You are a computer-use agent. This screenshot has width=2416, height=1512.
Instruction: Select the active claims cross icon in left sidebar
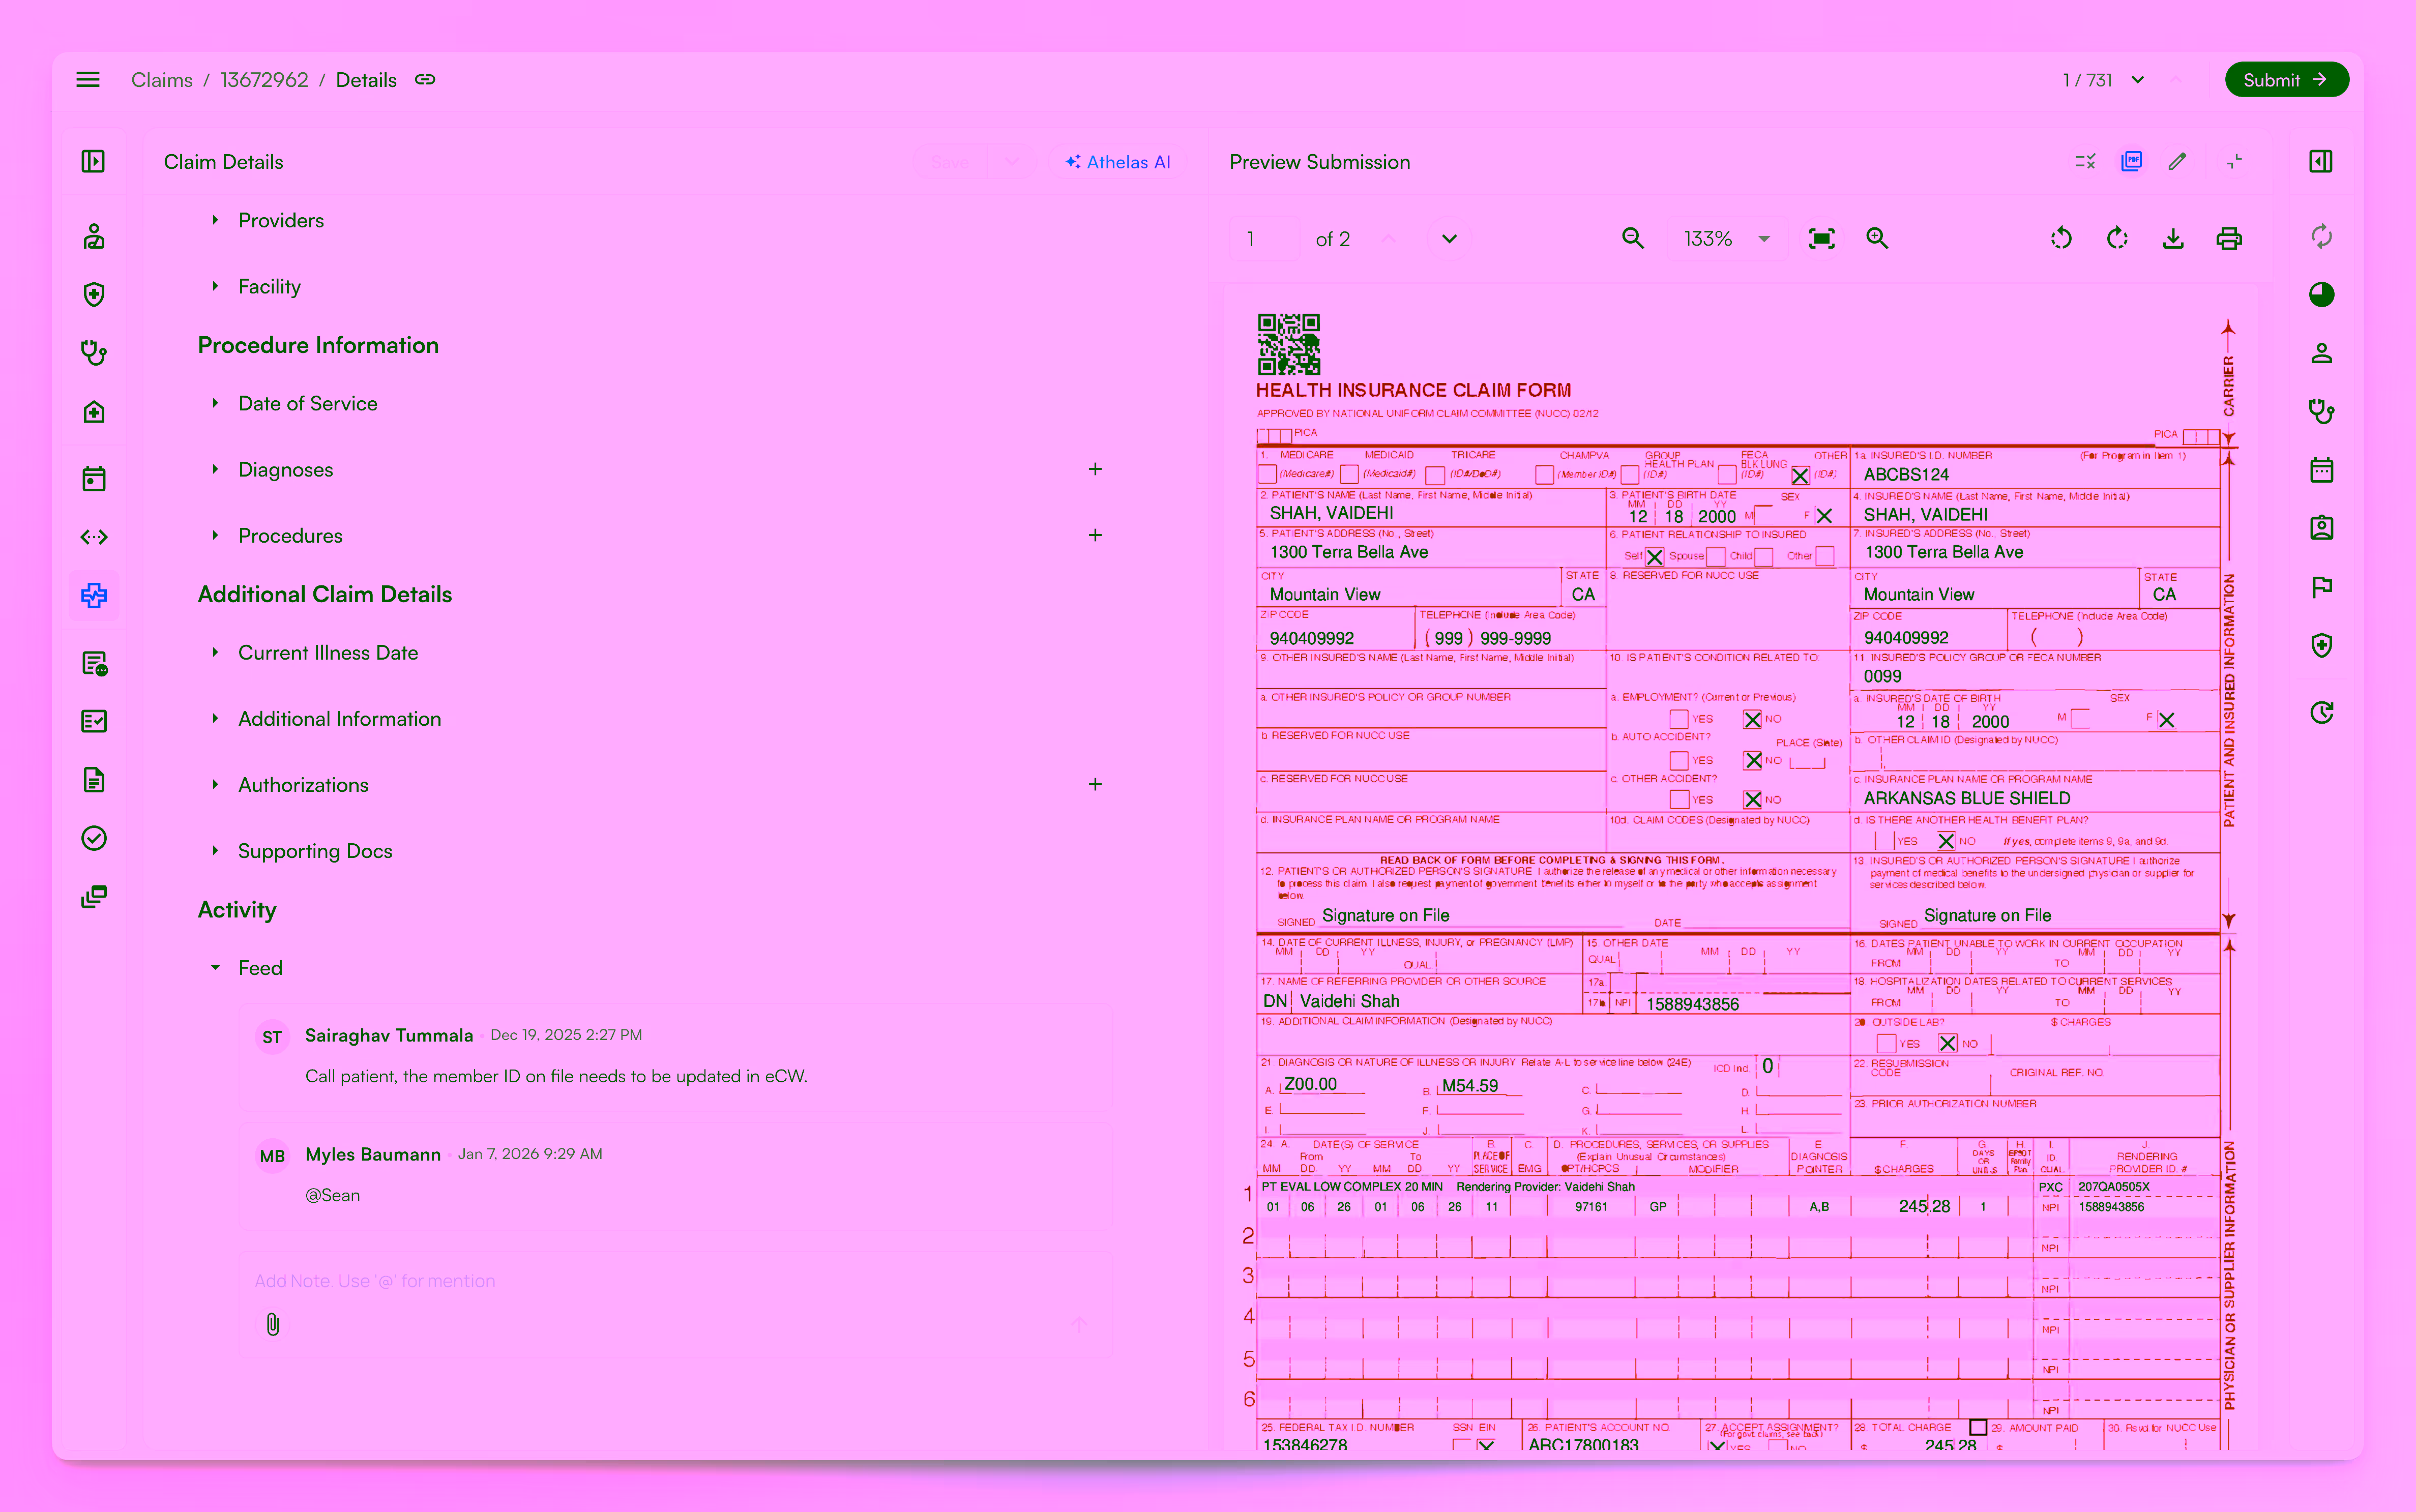93,595
